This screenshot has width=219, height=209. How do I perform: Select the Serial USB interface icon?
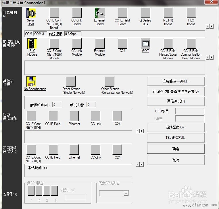tap(31, 13)
